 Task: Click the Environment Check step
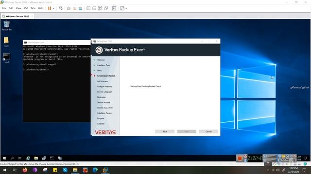pos(106,76)
